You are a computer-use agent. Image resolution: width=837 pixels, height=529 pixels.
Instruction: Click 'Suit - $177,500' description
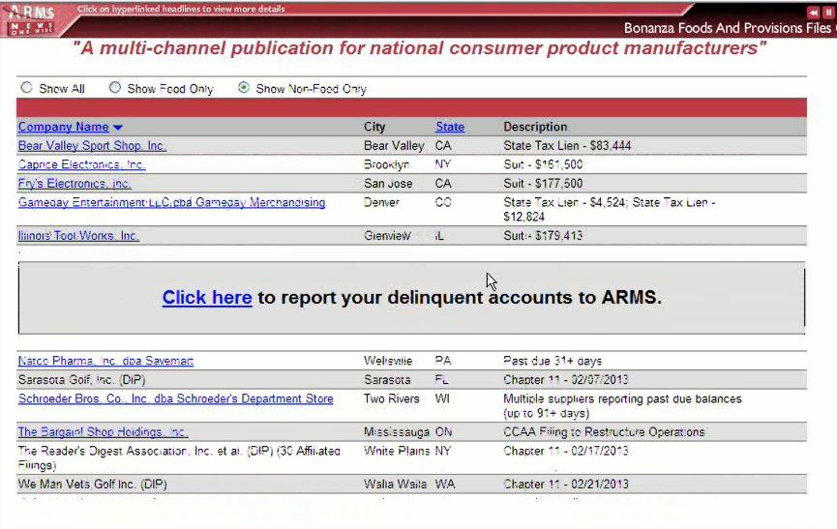click(x=543, y=184)
